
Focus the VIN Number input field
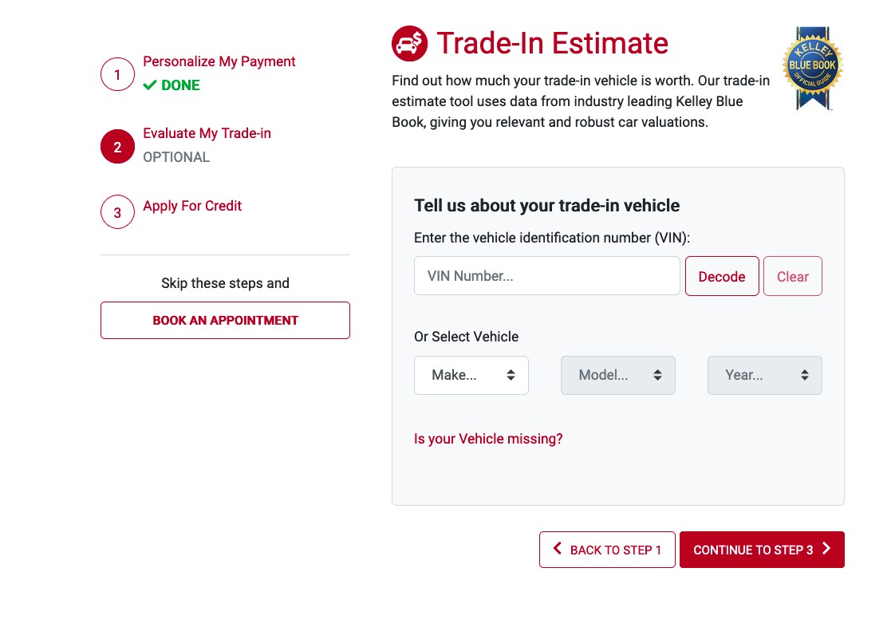click(547, 276)
